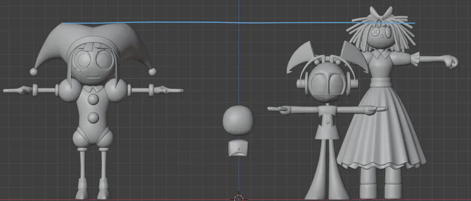Select the ragdoll's waist sash
Viewport: 471px width, 201px height.
point(380,82)
